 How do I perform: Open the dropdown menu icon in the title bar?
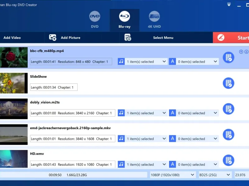[229, 5]
